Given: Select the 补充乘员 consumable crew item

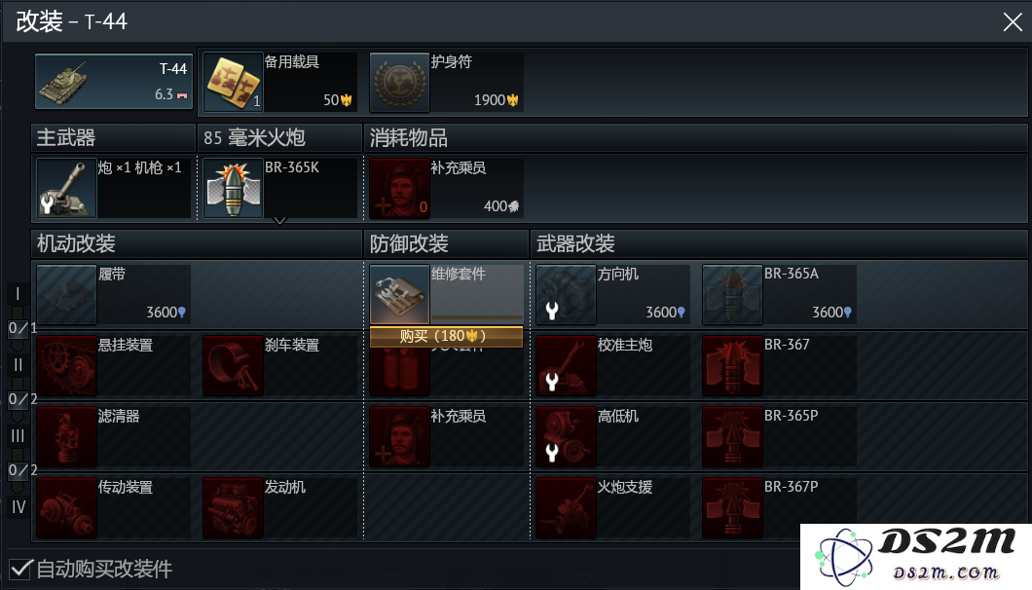Looking at the screenshot, I should pos(446,188).
